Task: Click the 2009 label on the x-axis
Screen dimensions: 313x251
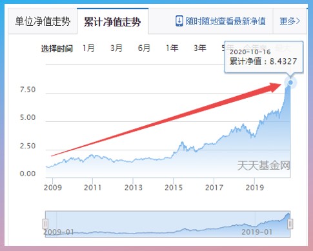Action: click(53, 188)
